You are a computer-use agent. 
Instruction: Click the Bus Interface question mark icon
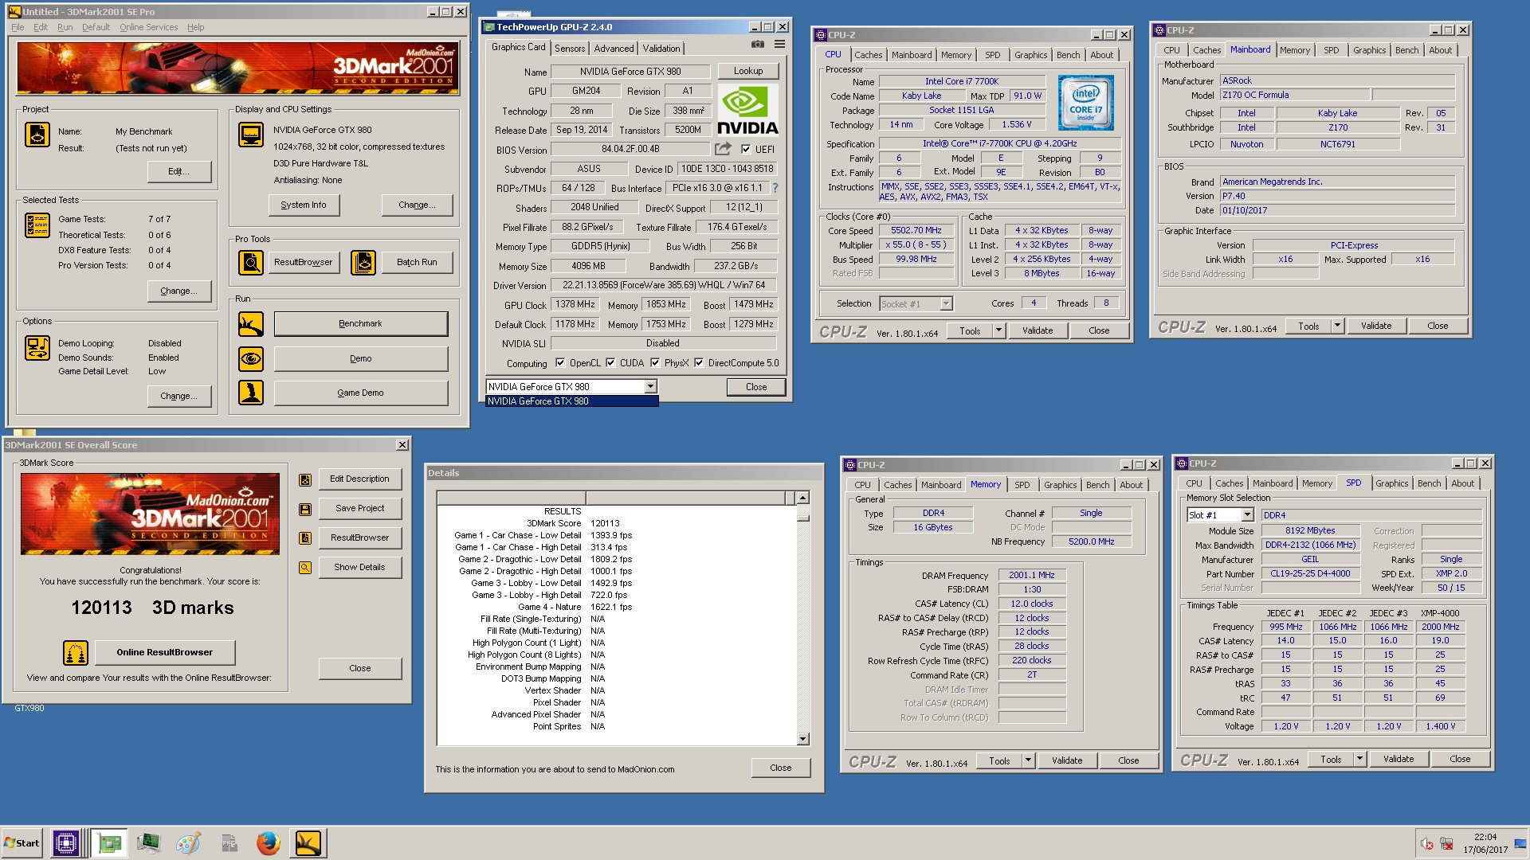point(775,188)
